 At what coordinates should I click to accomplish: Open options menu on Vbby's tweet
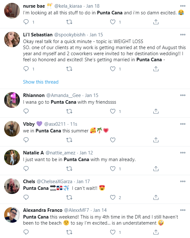(x=183, y=124)
